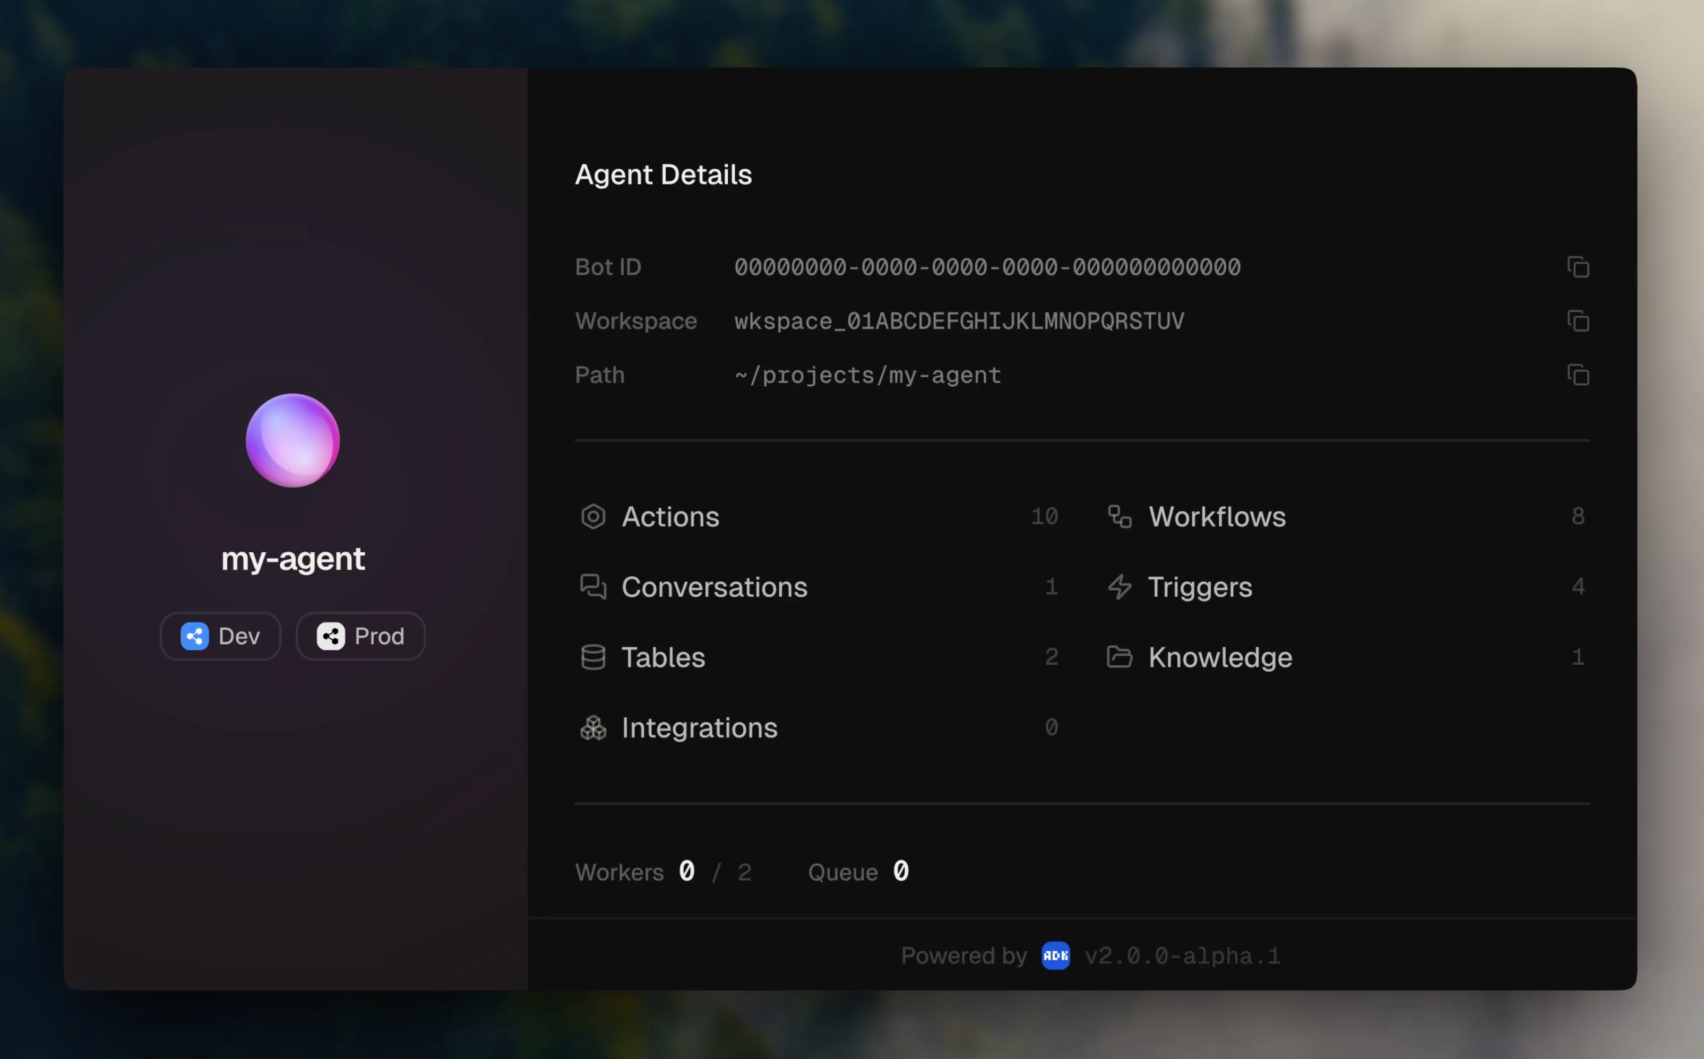Screen dimensions: 1704x1059
Task: Open the Dev environment link
Action: 221,636
